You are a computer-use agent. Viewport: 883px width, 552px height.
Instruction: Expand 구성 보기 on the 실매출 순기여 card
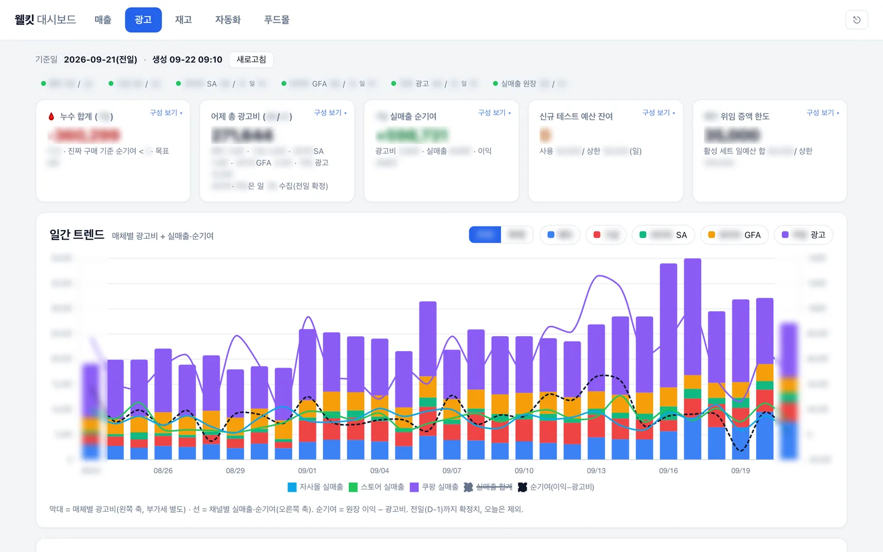click(494, 113)
